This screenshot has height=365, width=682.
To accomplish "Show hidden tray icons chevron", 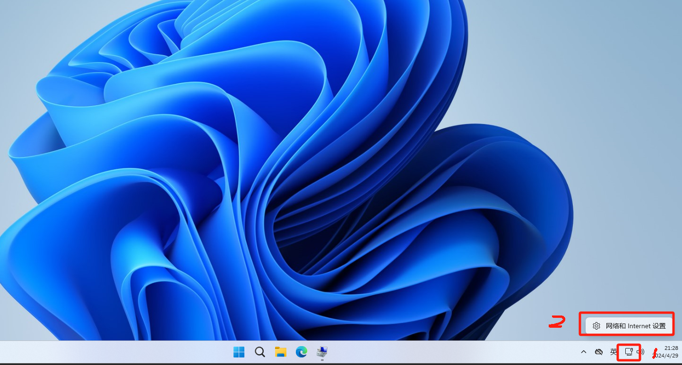I will [584, 352].
